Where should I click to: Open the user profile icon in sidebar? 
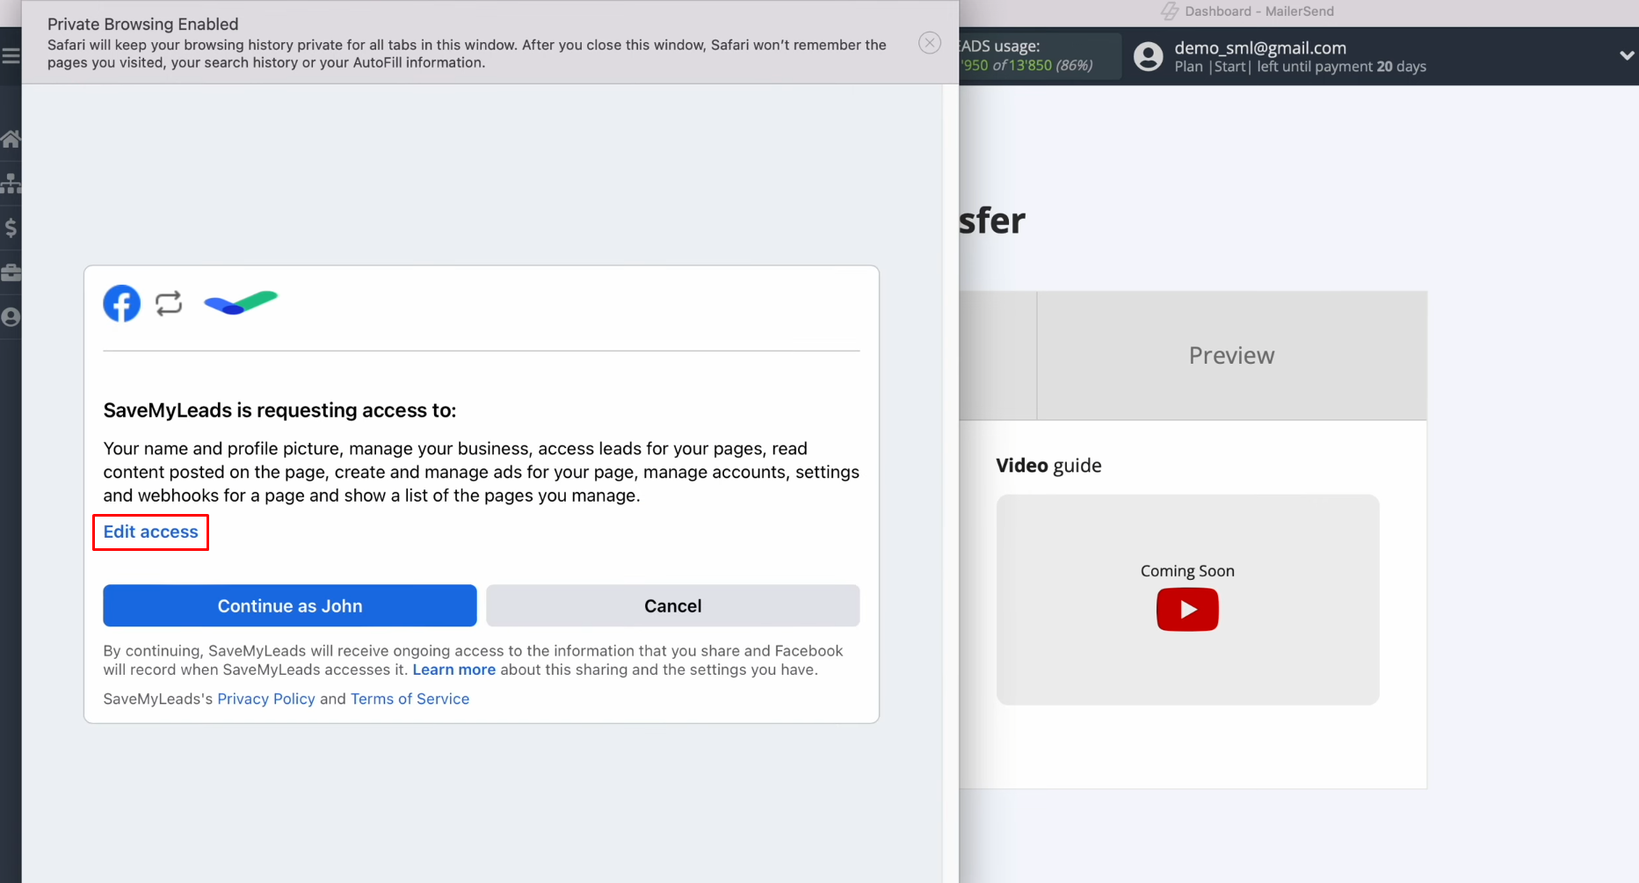[11, 317]
